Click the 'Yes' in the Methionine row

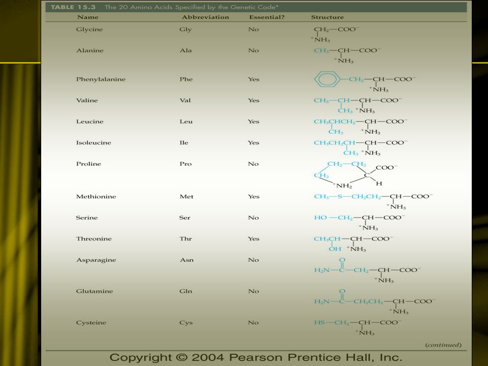tap(254, 196)
